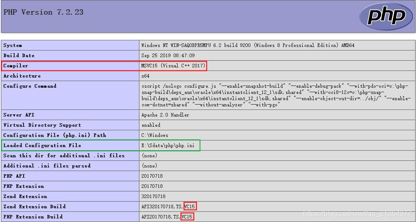Click the 'Compiler' label cell

(x=70, y=66)
